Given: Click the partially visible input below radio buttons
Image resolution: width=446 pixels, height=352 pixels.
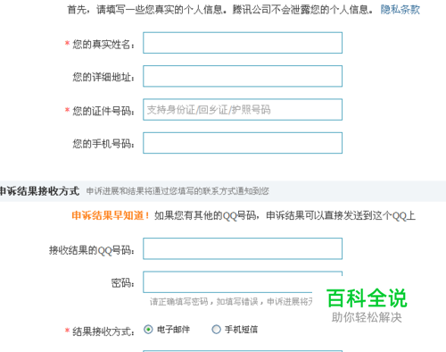Looking at the screenshot, I should pyautogui.click(x=243, y=351).
